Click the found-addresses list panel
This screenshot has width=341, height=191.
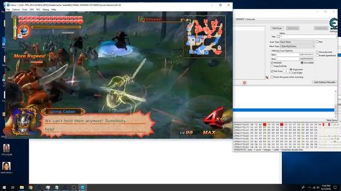point(249,53)
